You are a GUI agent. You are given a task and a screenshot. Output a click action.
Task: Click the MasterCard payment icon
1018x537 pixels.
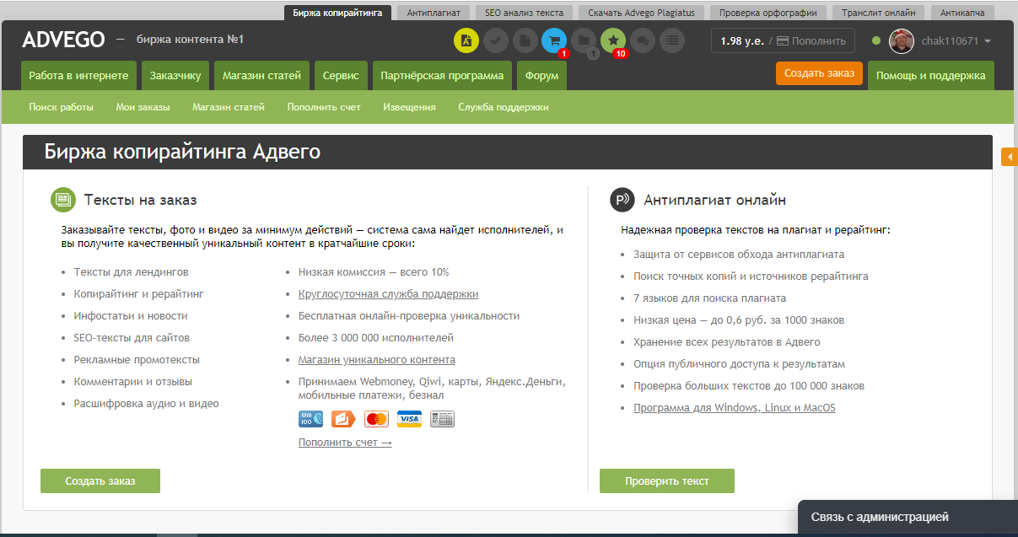[x=376, y=419]
